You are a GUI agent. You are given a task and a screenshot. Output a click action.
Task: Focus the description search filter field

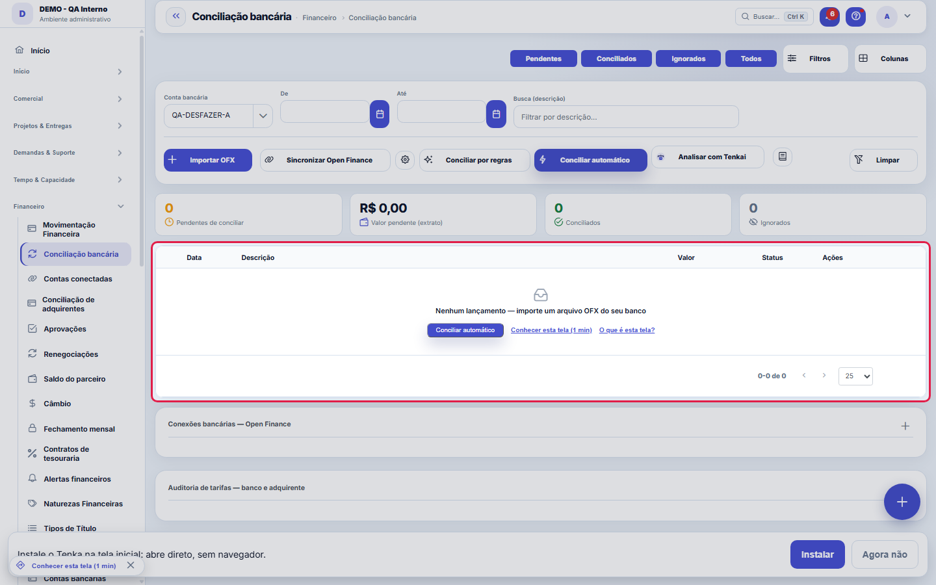point(626,117)
